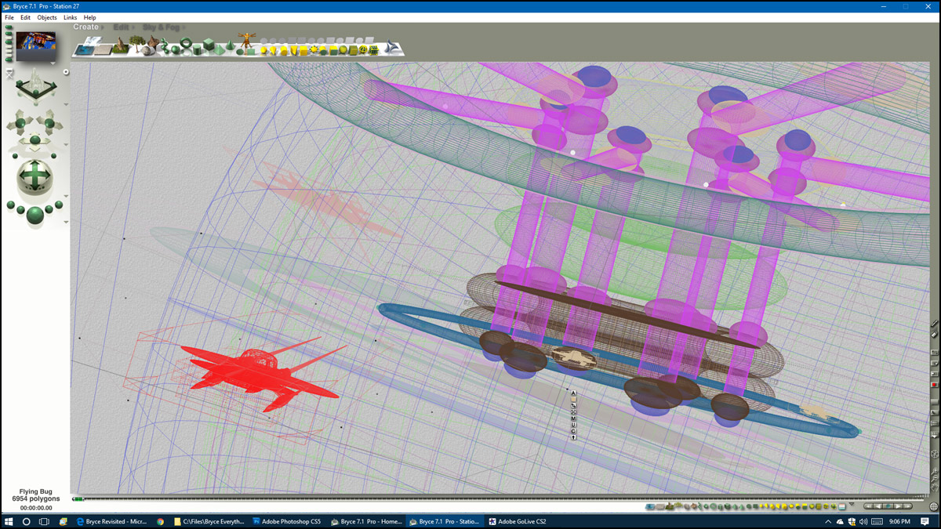Select the Create palette label
Image resolution: width=941 pixels, height=529 pixels.
click(86, 27)
